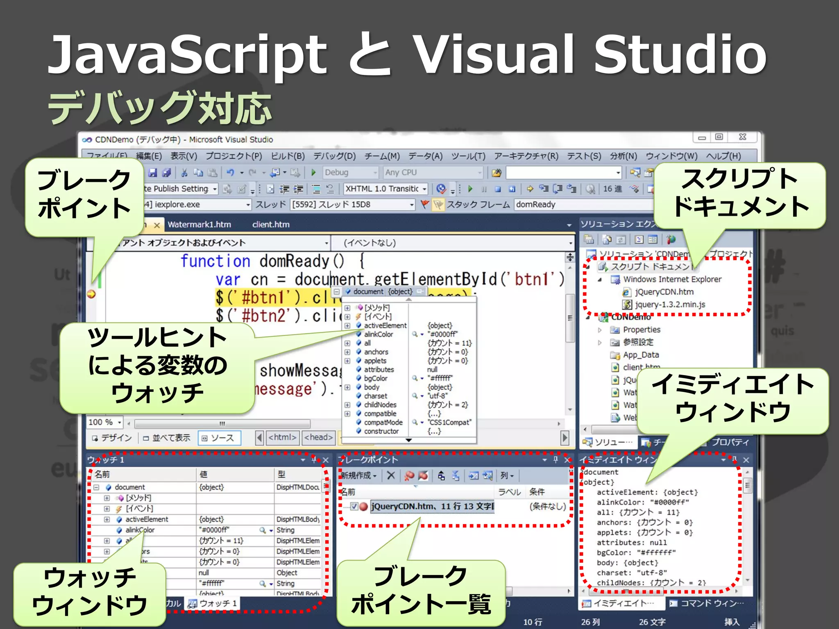Click the magnifier visualizer icon on the Watch alinkColor row

(263, 530)
